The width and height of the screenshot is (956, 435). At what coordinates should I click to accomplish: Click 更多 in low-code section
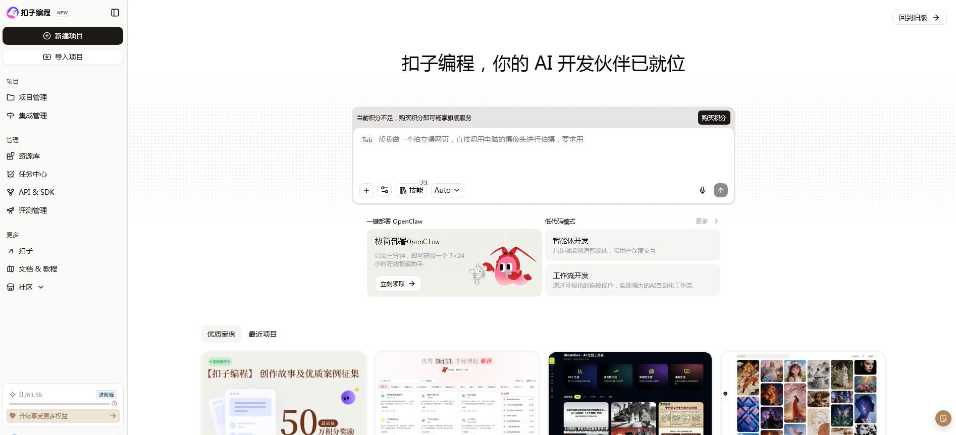(x=702, y=222)
